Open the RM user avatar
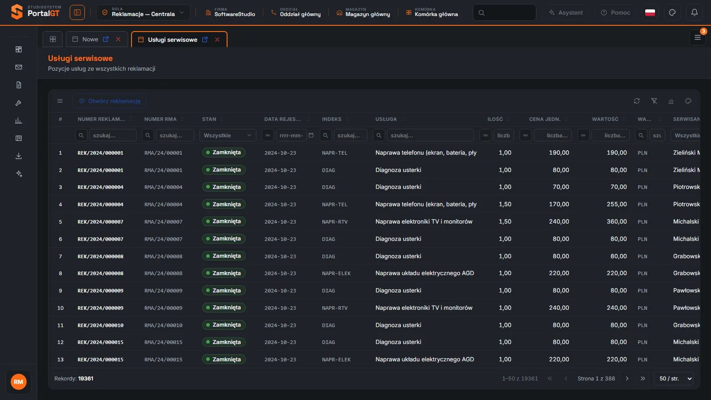Image resolution: width=711 pixels, height=400 pixels. pos(18,382)
